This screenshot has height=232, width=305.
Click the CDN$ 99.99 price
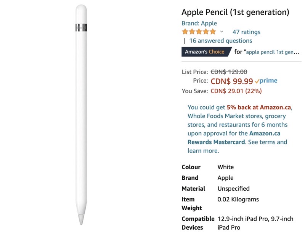[x=232, y=81]
